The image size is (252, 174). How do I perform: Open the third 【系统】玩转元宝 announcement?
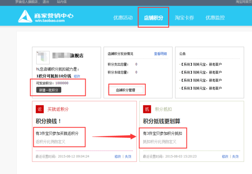pyautogui.click(x=201, y=80)
